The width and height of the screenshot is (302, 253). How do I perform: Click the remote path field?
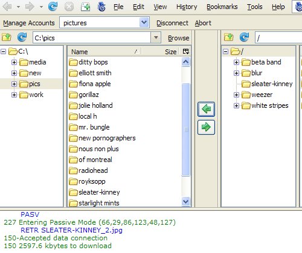pos(278,38)
